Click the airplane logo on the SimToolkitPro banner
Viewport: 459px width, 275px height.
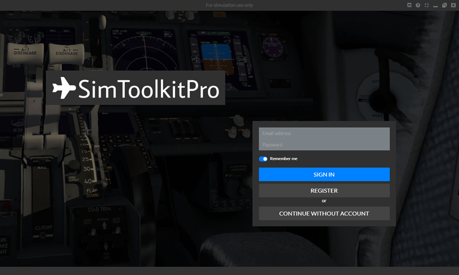pyautogui.click(x=65, y=87)
